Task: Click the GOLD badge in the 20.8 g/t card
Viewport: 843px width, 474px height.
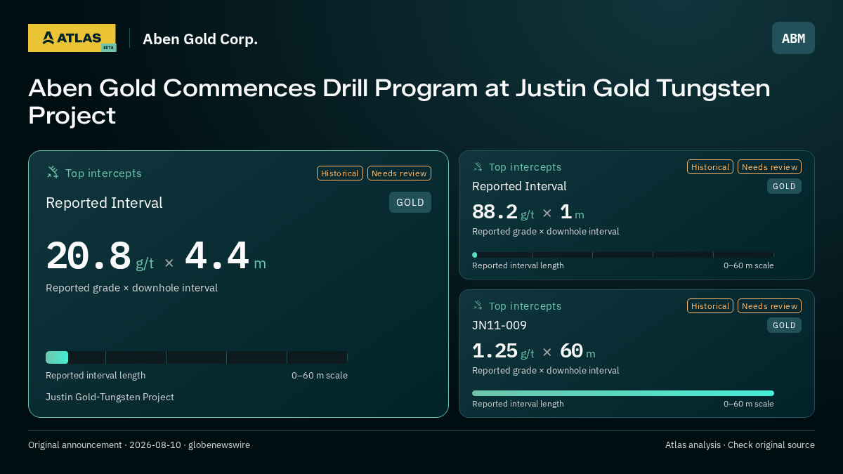Action: (x=410, y=202)
